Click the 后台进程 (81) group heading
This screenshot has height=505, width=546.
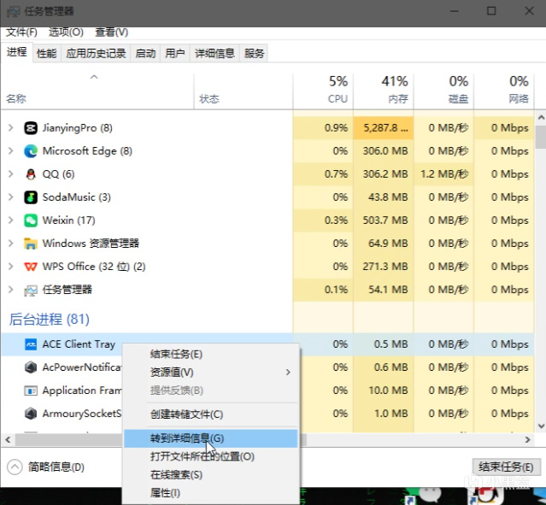pos(49,319)
